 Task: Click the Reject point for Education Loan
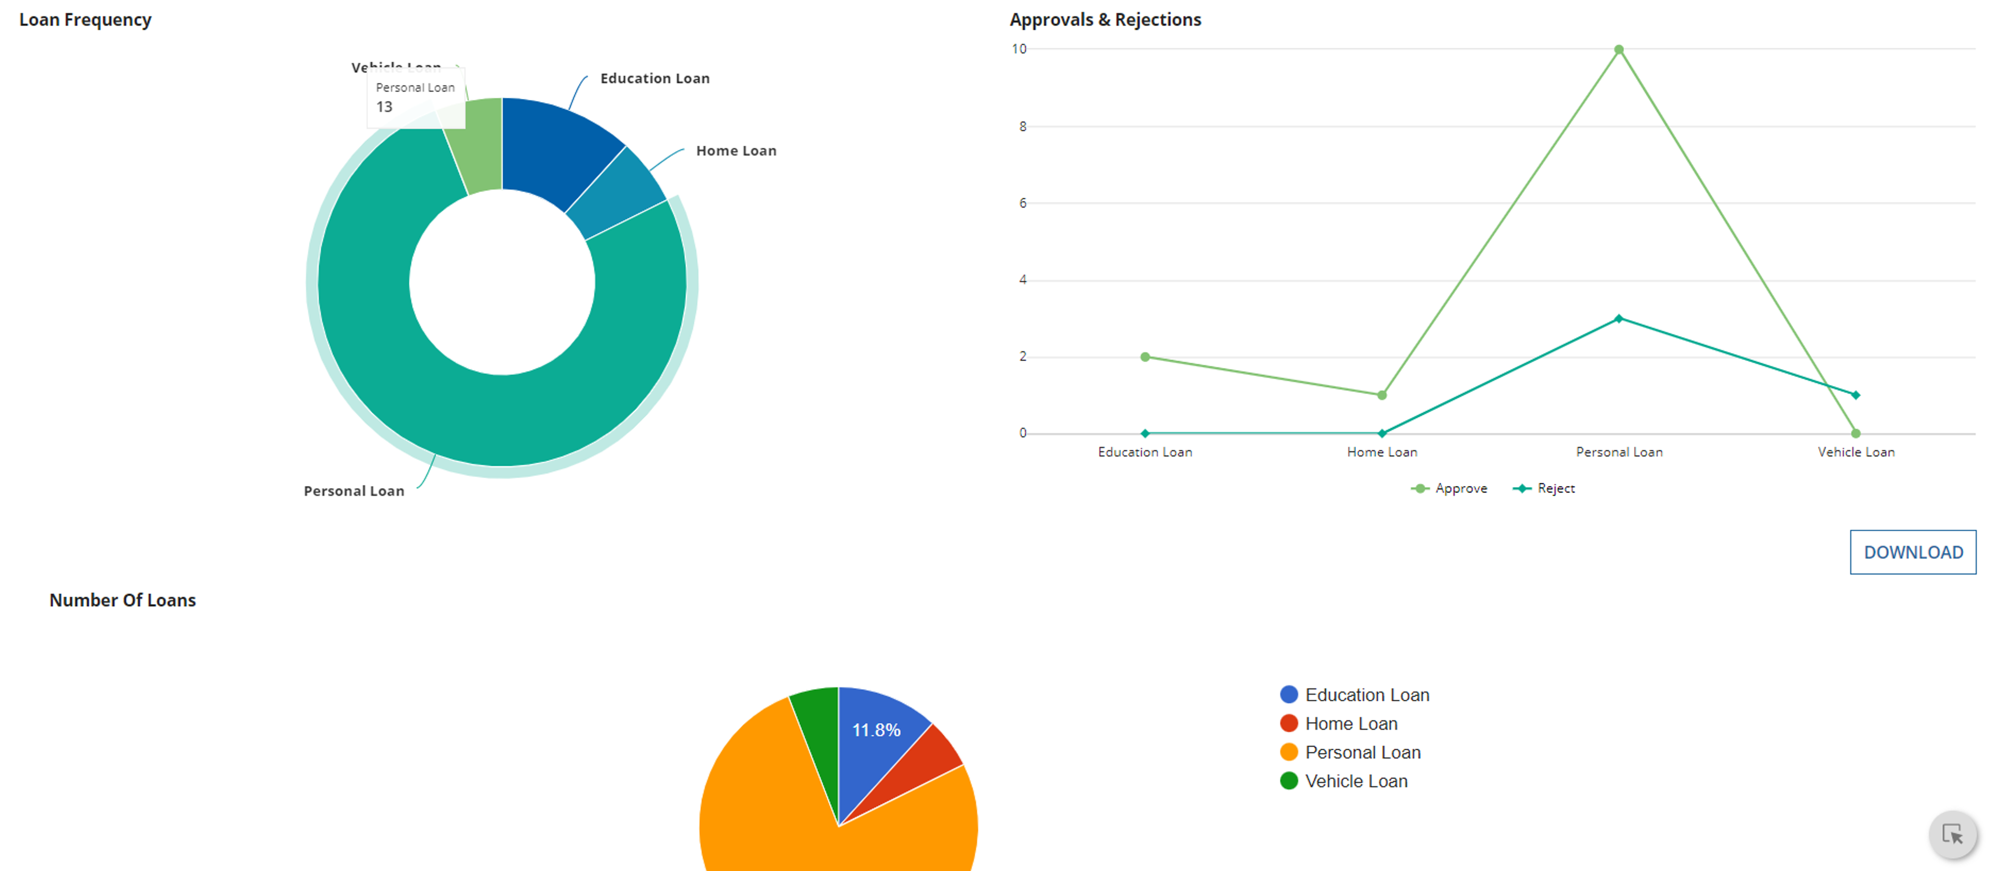coord(1145,433)
